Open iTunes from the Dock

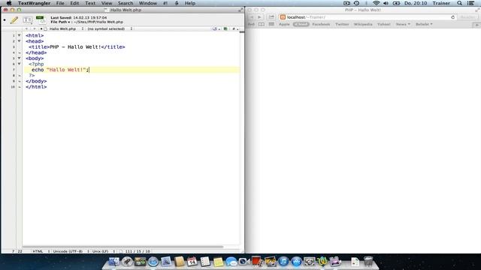pyautogui.click(x=283, y=262)
